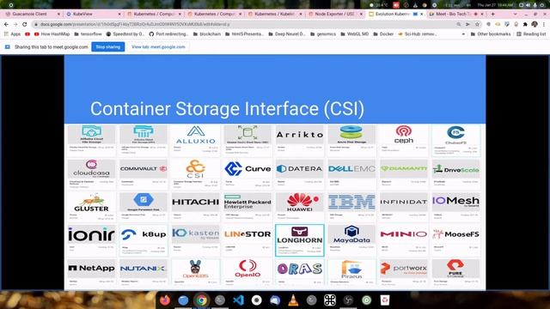
Task: Select the cloudcasa logo card
Action: click(x=91, y=173)
